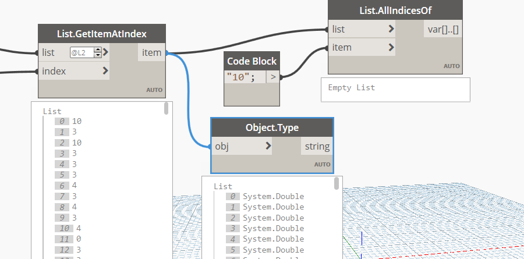Select index 5 System.Double row
Screen dimensions: 524x259
pyautogui.click(x=265, y=250)
